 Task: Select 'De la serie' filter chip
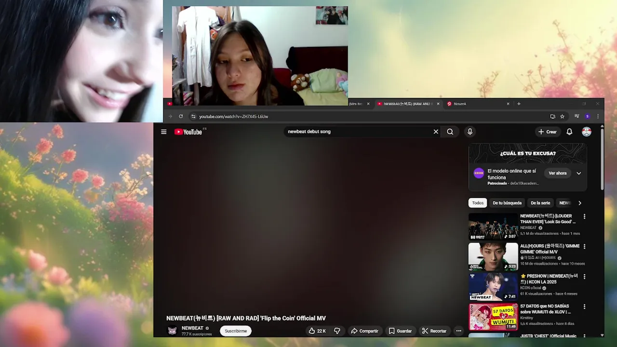(540, 203)
